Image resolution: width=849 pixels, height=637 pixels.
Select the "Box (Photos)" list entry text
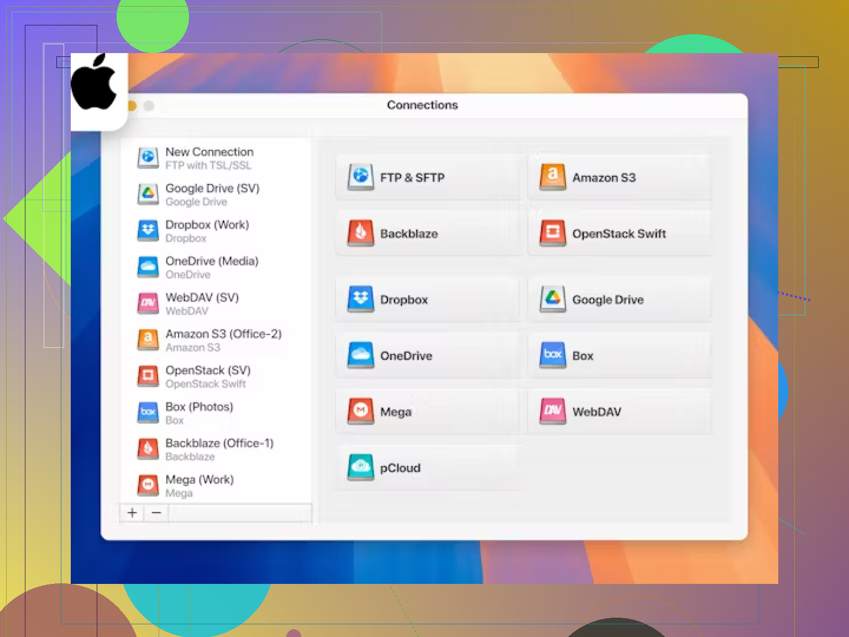point(199,407)
